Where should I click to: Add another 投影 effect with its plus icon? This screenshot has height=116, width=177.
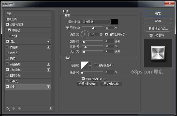pyautogui.click(x=48, y=87)
